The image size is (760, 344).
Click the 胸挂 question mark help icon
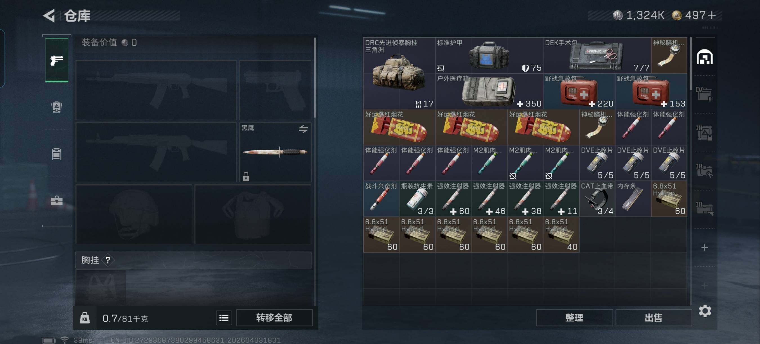(x=108, y=260)
